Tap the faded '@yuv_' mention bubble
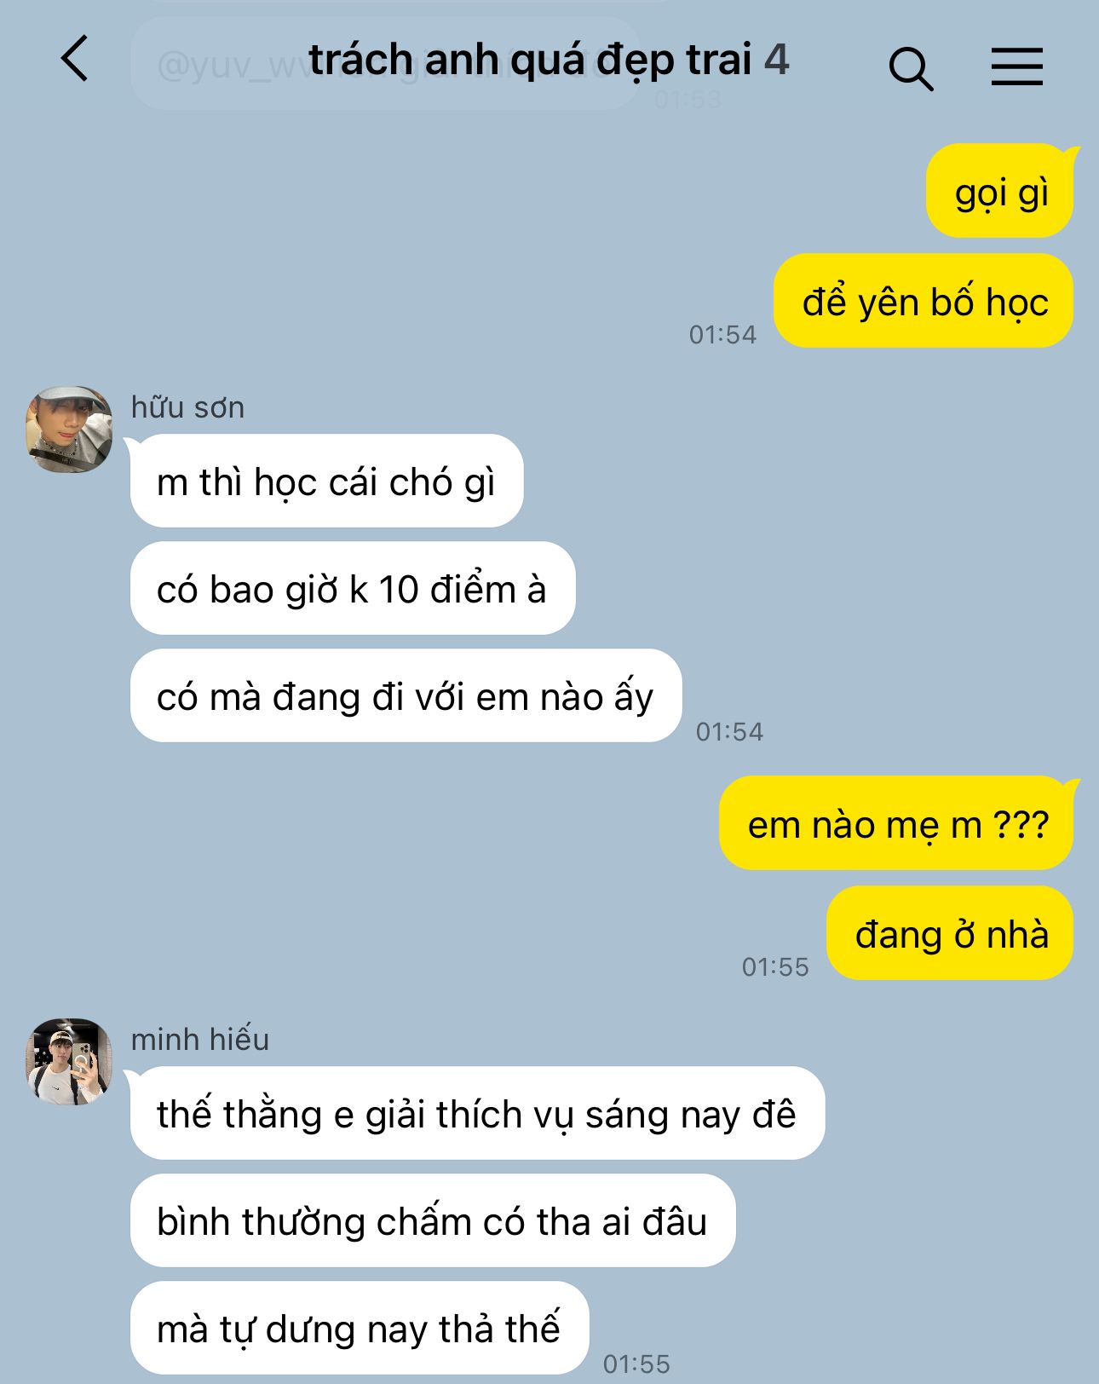The image size is (1099, 1384). click(385, 64)
